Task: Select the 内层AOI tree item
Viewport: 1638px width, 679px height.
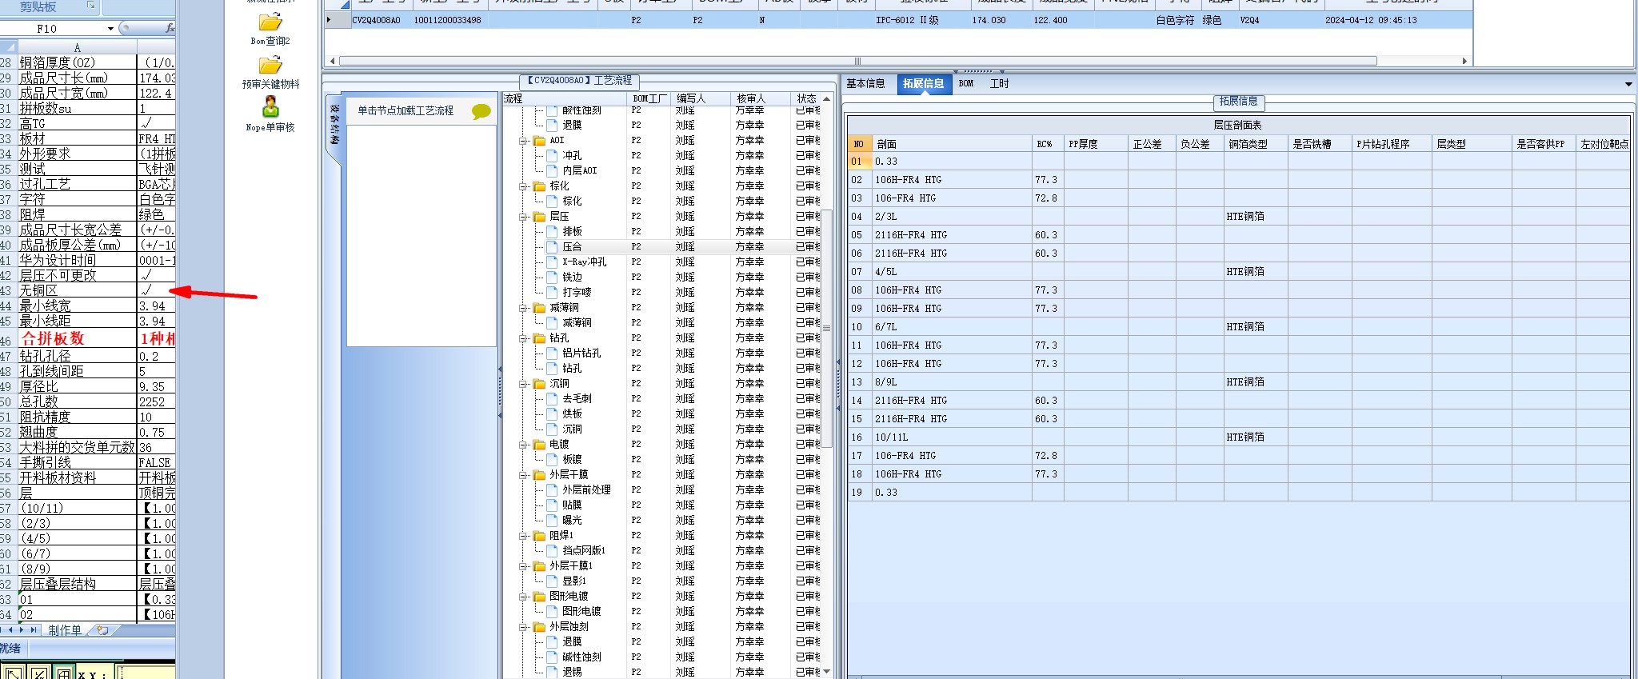Action: pos(580,171)
